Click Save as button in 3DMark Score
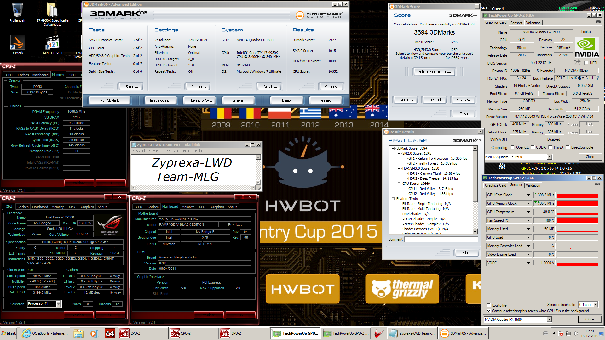The height and width of the screenshot is (340, 605). pos(464,100)
